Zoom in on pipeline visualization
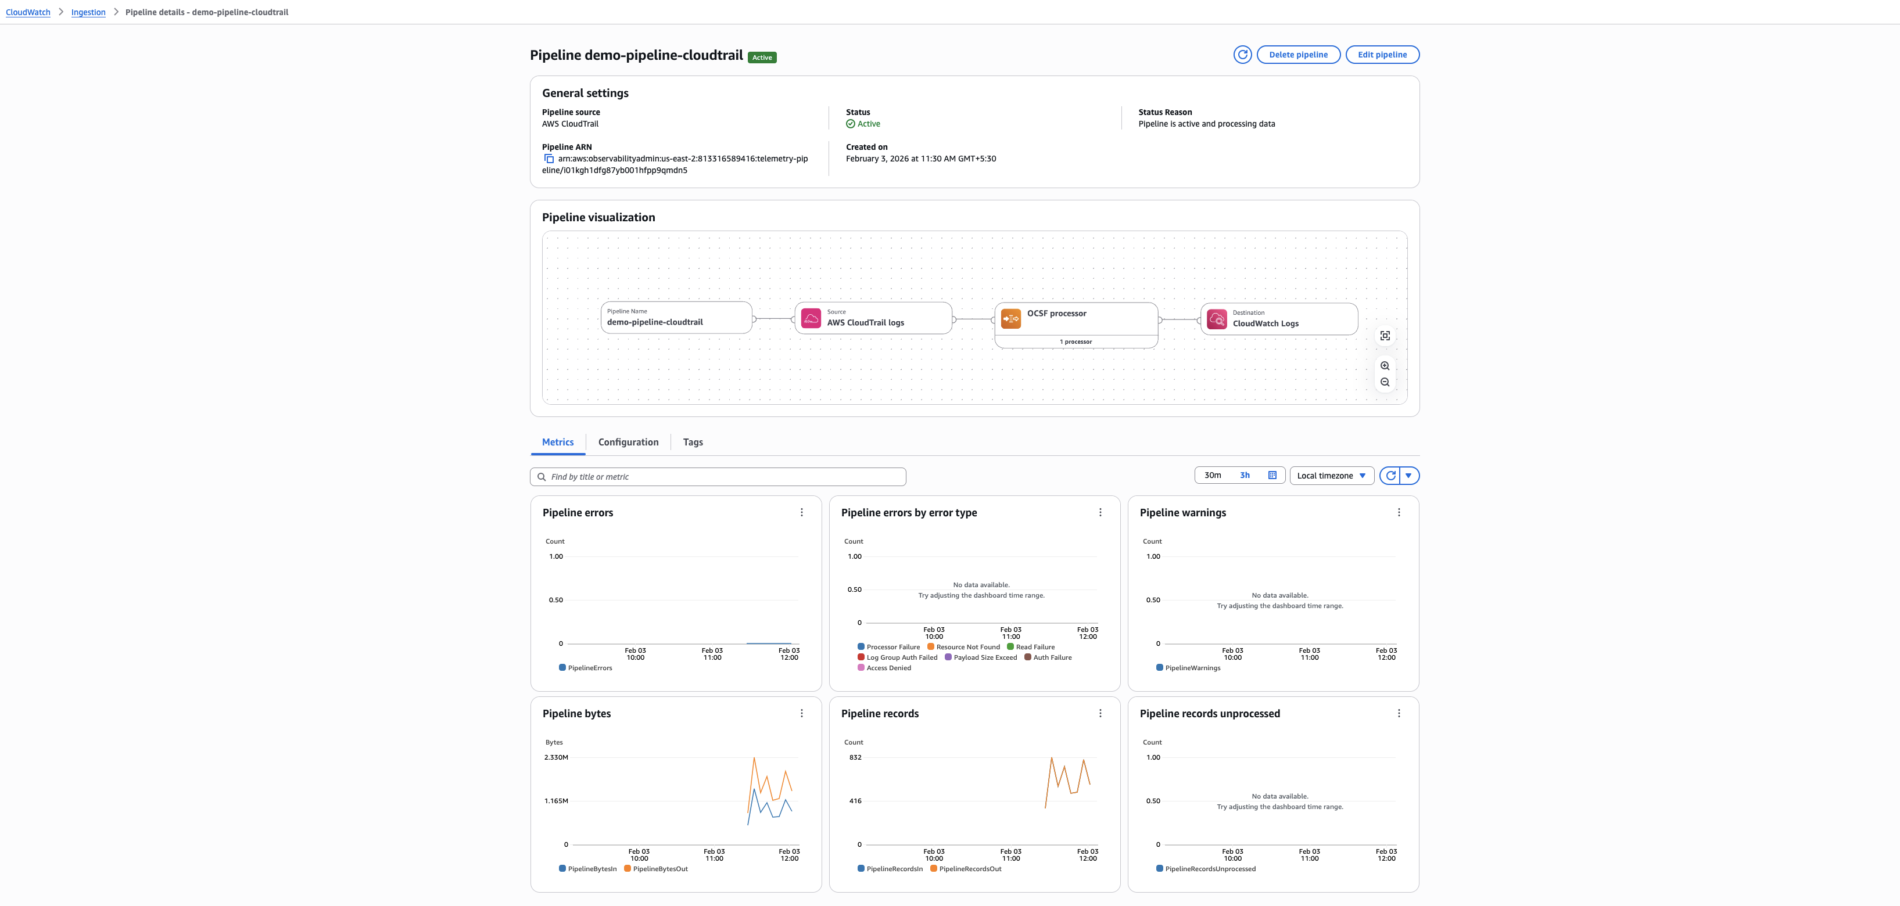The width and height of the screenshot is (1900, 906). click(x=1385, y=366)
